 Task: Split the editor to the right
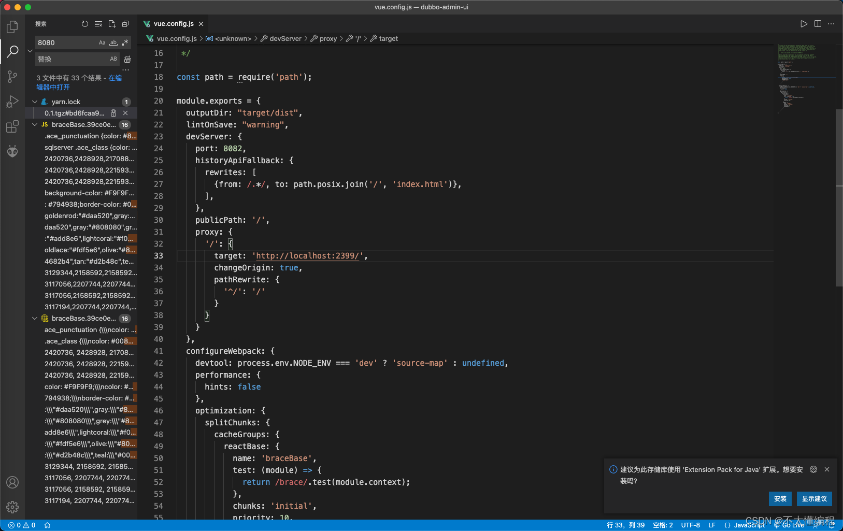pyautogui.click(x=818, y=24)
